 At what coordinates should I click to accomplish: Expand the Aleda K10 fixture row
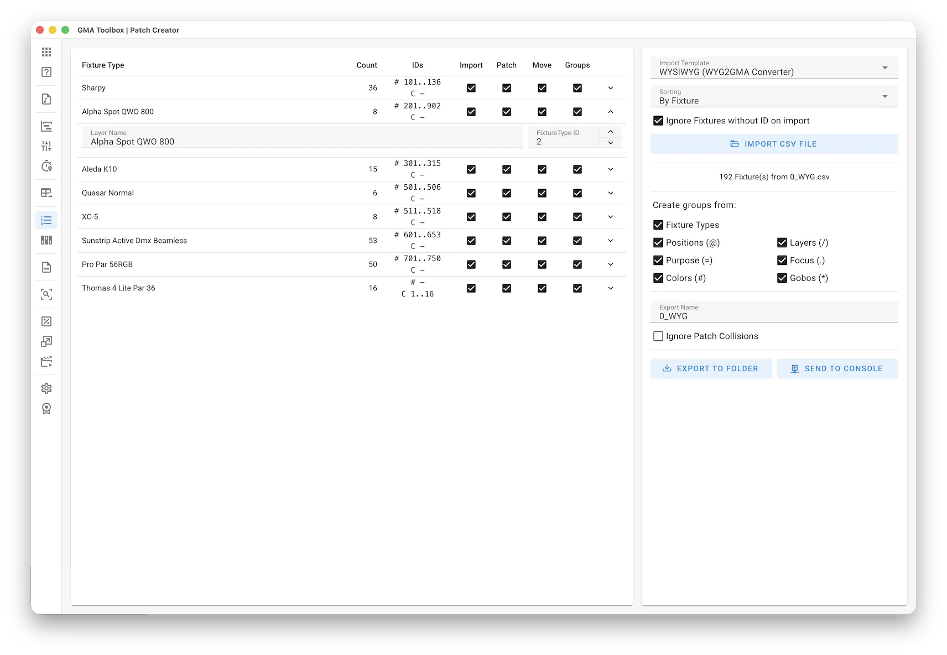coord(611,169)
